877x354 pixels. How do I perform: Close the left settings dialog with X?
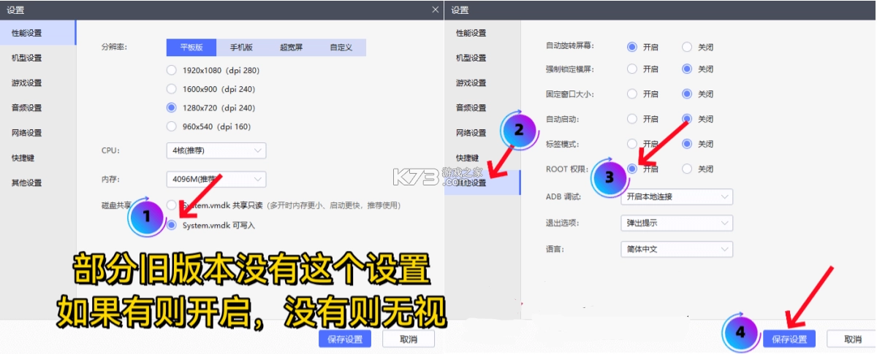click(436, 9)
